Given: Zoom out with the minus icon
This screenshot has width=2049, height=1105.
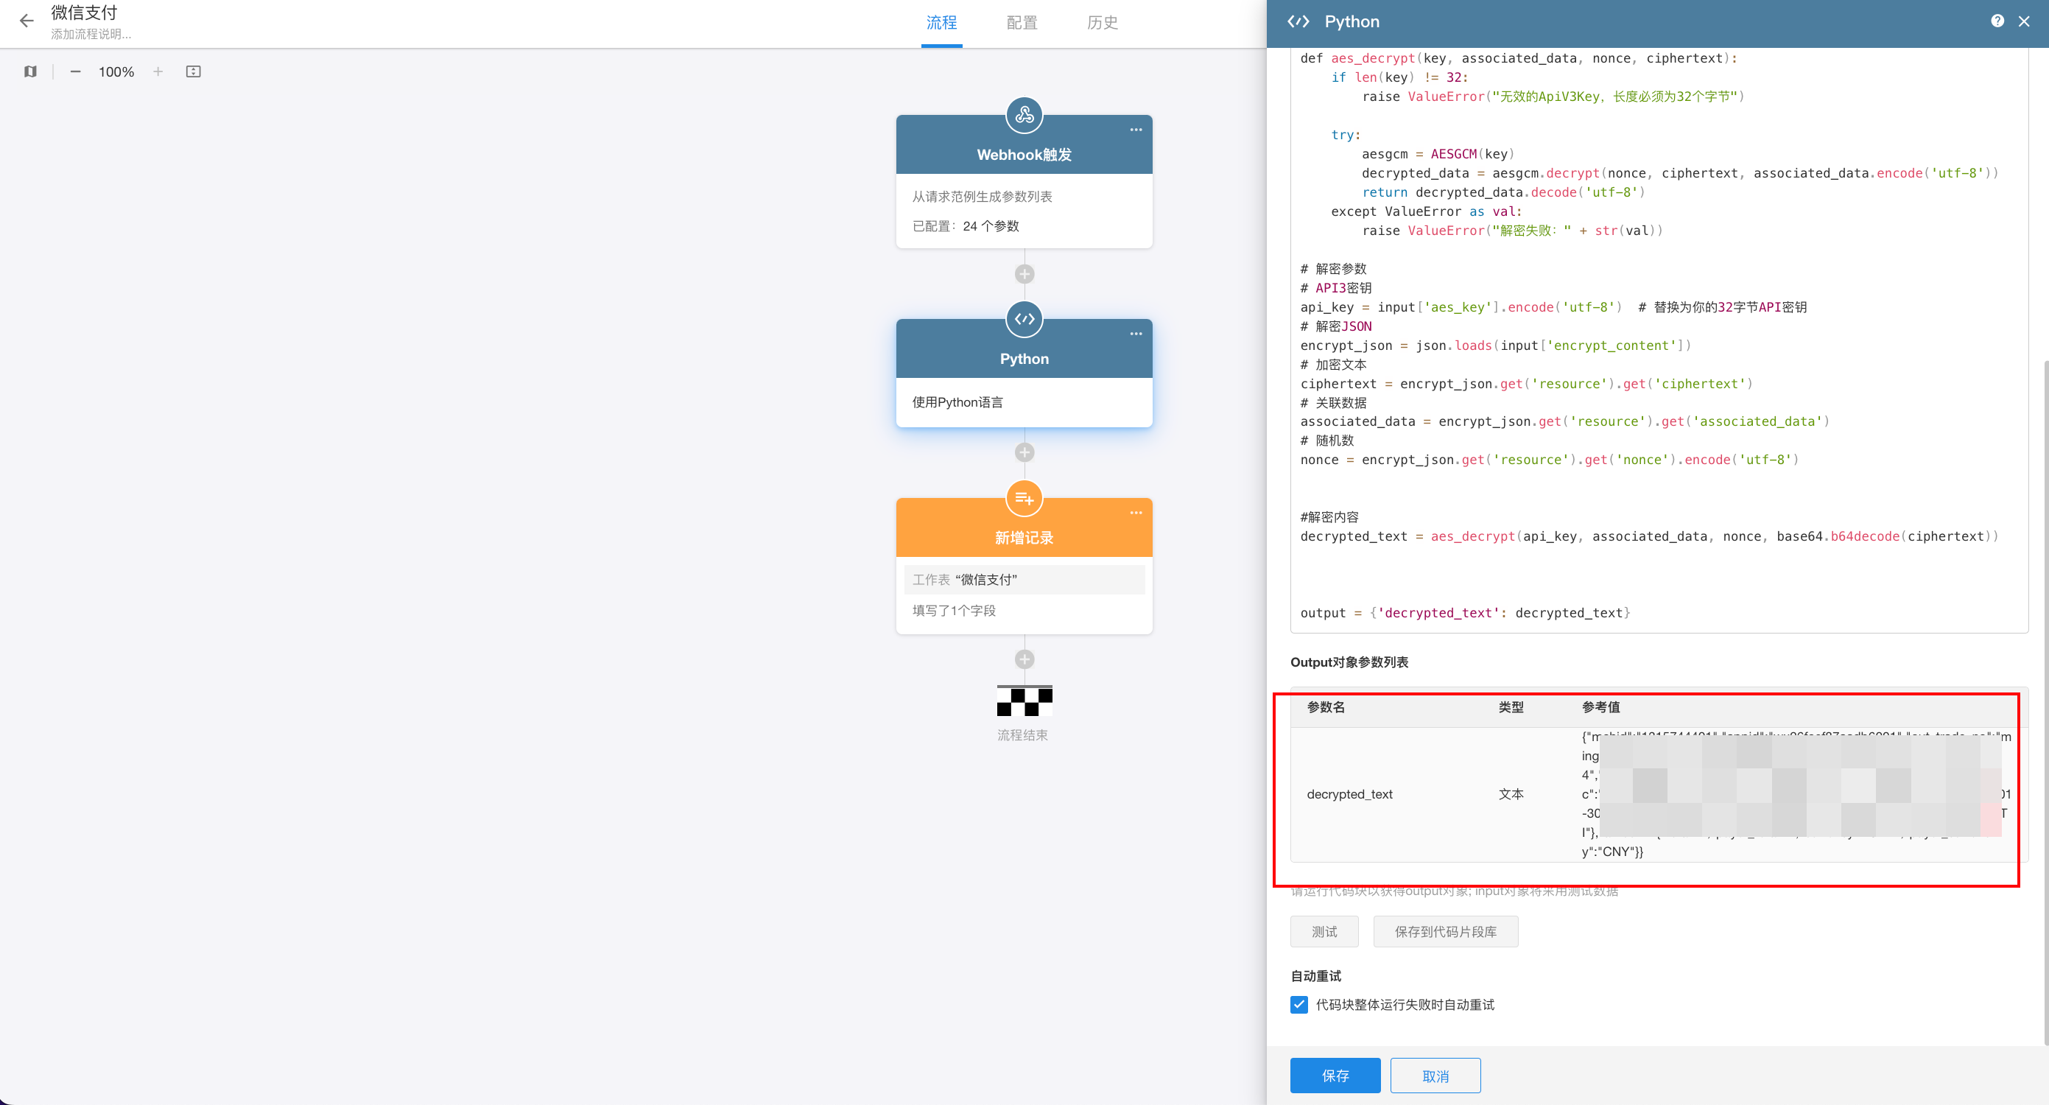Looking at the screenshot, I should point(76,71).
